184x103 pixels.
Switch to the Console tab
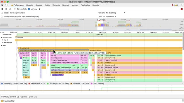(x=29, y=5)
